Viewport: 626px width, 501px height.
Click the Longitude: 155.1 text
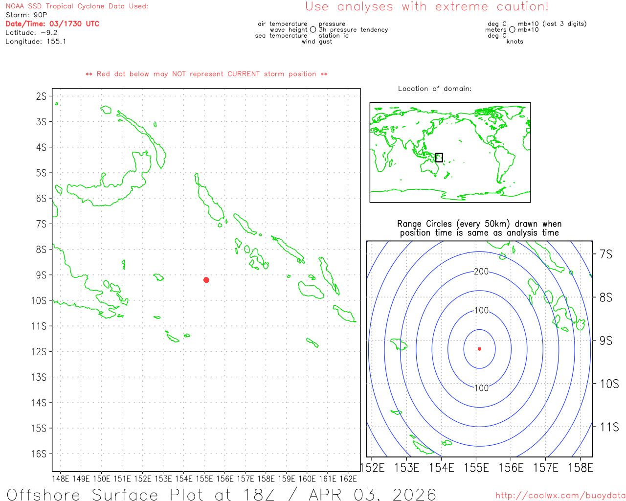tap(36, 42)
